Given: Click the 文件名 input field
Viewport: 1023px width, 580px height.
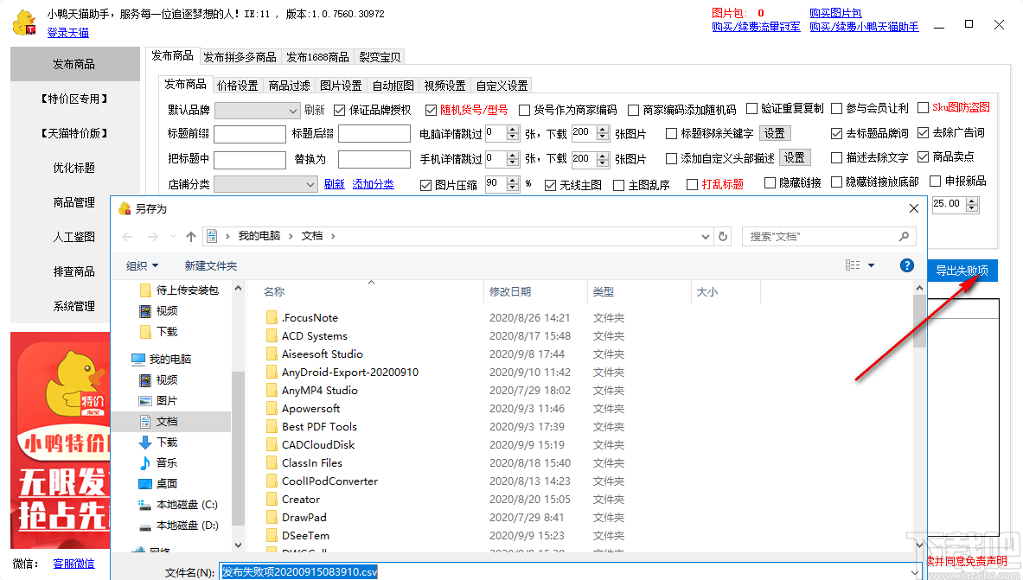Looking at the screenshot, I should click(x=564, y=572).
